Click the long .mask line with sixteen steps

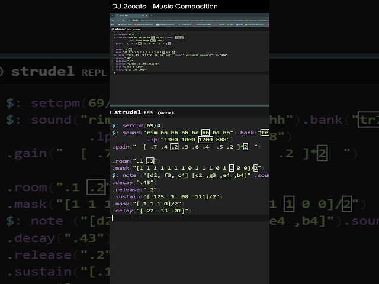coord(188,168)
